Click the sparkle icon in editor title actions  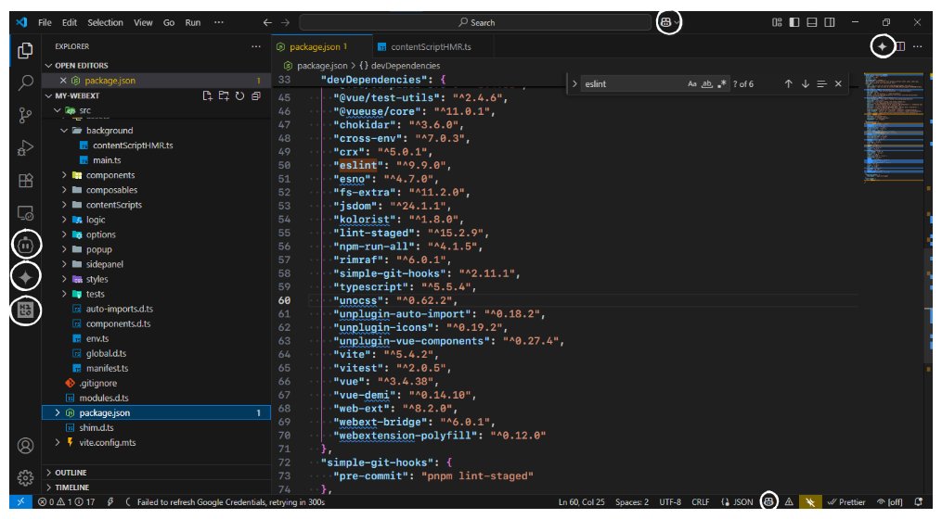(882, 46)
